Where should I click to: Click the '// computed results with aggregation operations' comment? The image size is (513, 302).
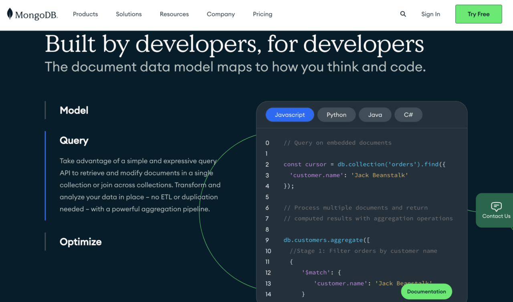click(x=368, y=219)
